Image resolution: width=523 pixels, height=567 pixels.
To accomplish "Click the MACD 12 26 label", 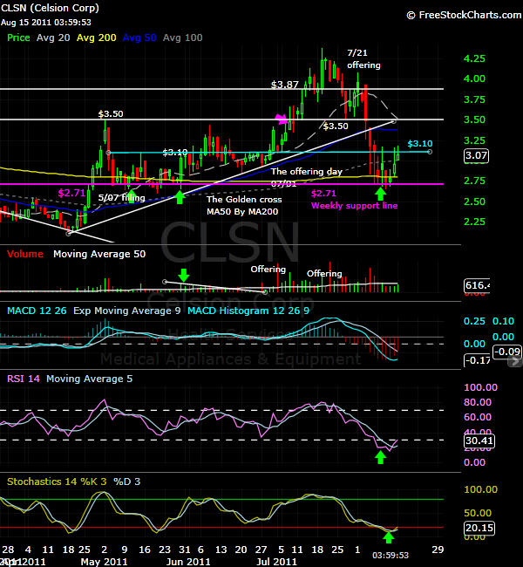I will point(37,311).
